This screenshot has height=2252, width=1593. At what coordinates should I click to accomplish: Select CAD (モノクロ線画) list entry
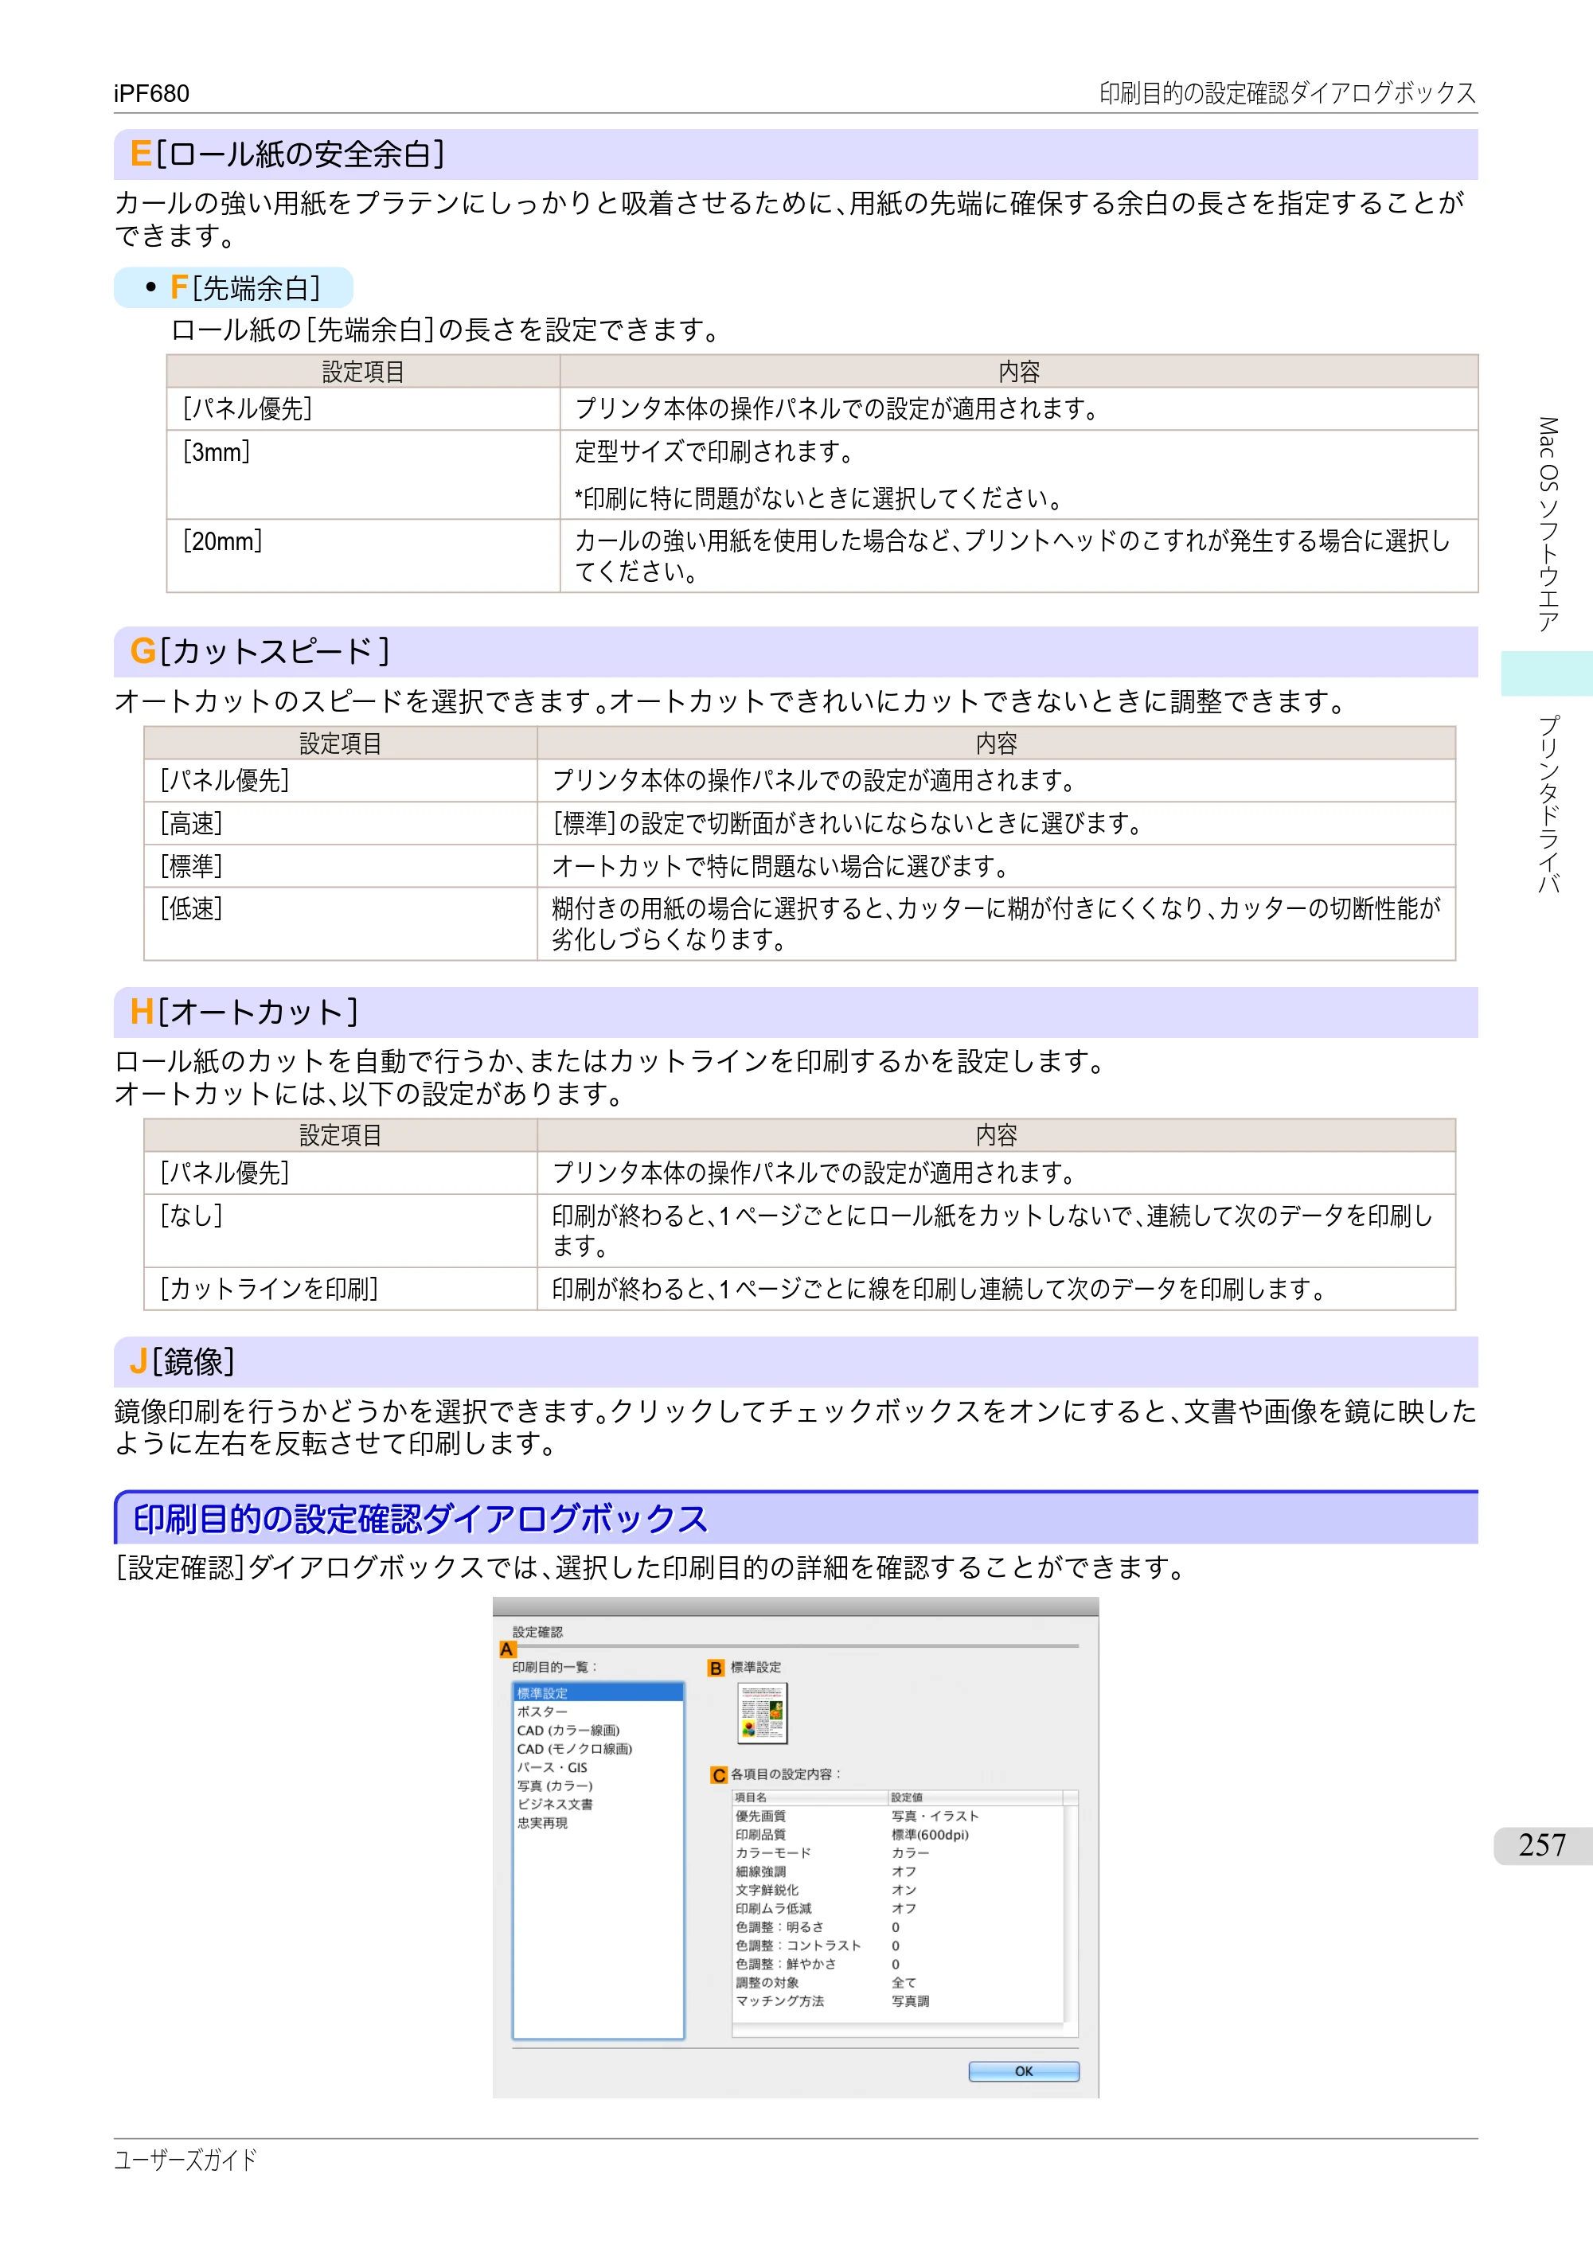(597, 1749)
